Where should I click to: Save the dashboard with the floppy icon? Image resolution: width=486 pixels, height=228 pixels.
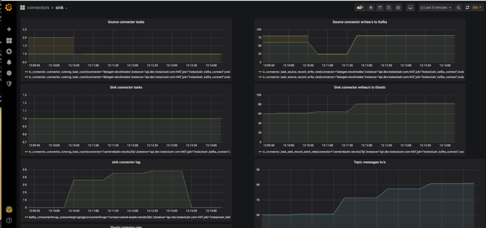tap(389, 8)
